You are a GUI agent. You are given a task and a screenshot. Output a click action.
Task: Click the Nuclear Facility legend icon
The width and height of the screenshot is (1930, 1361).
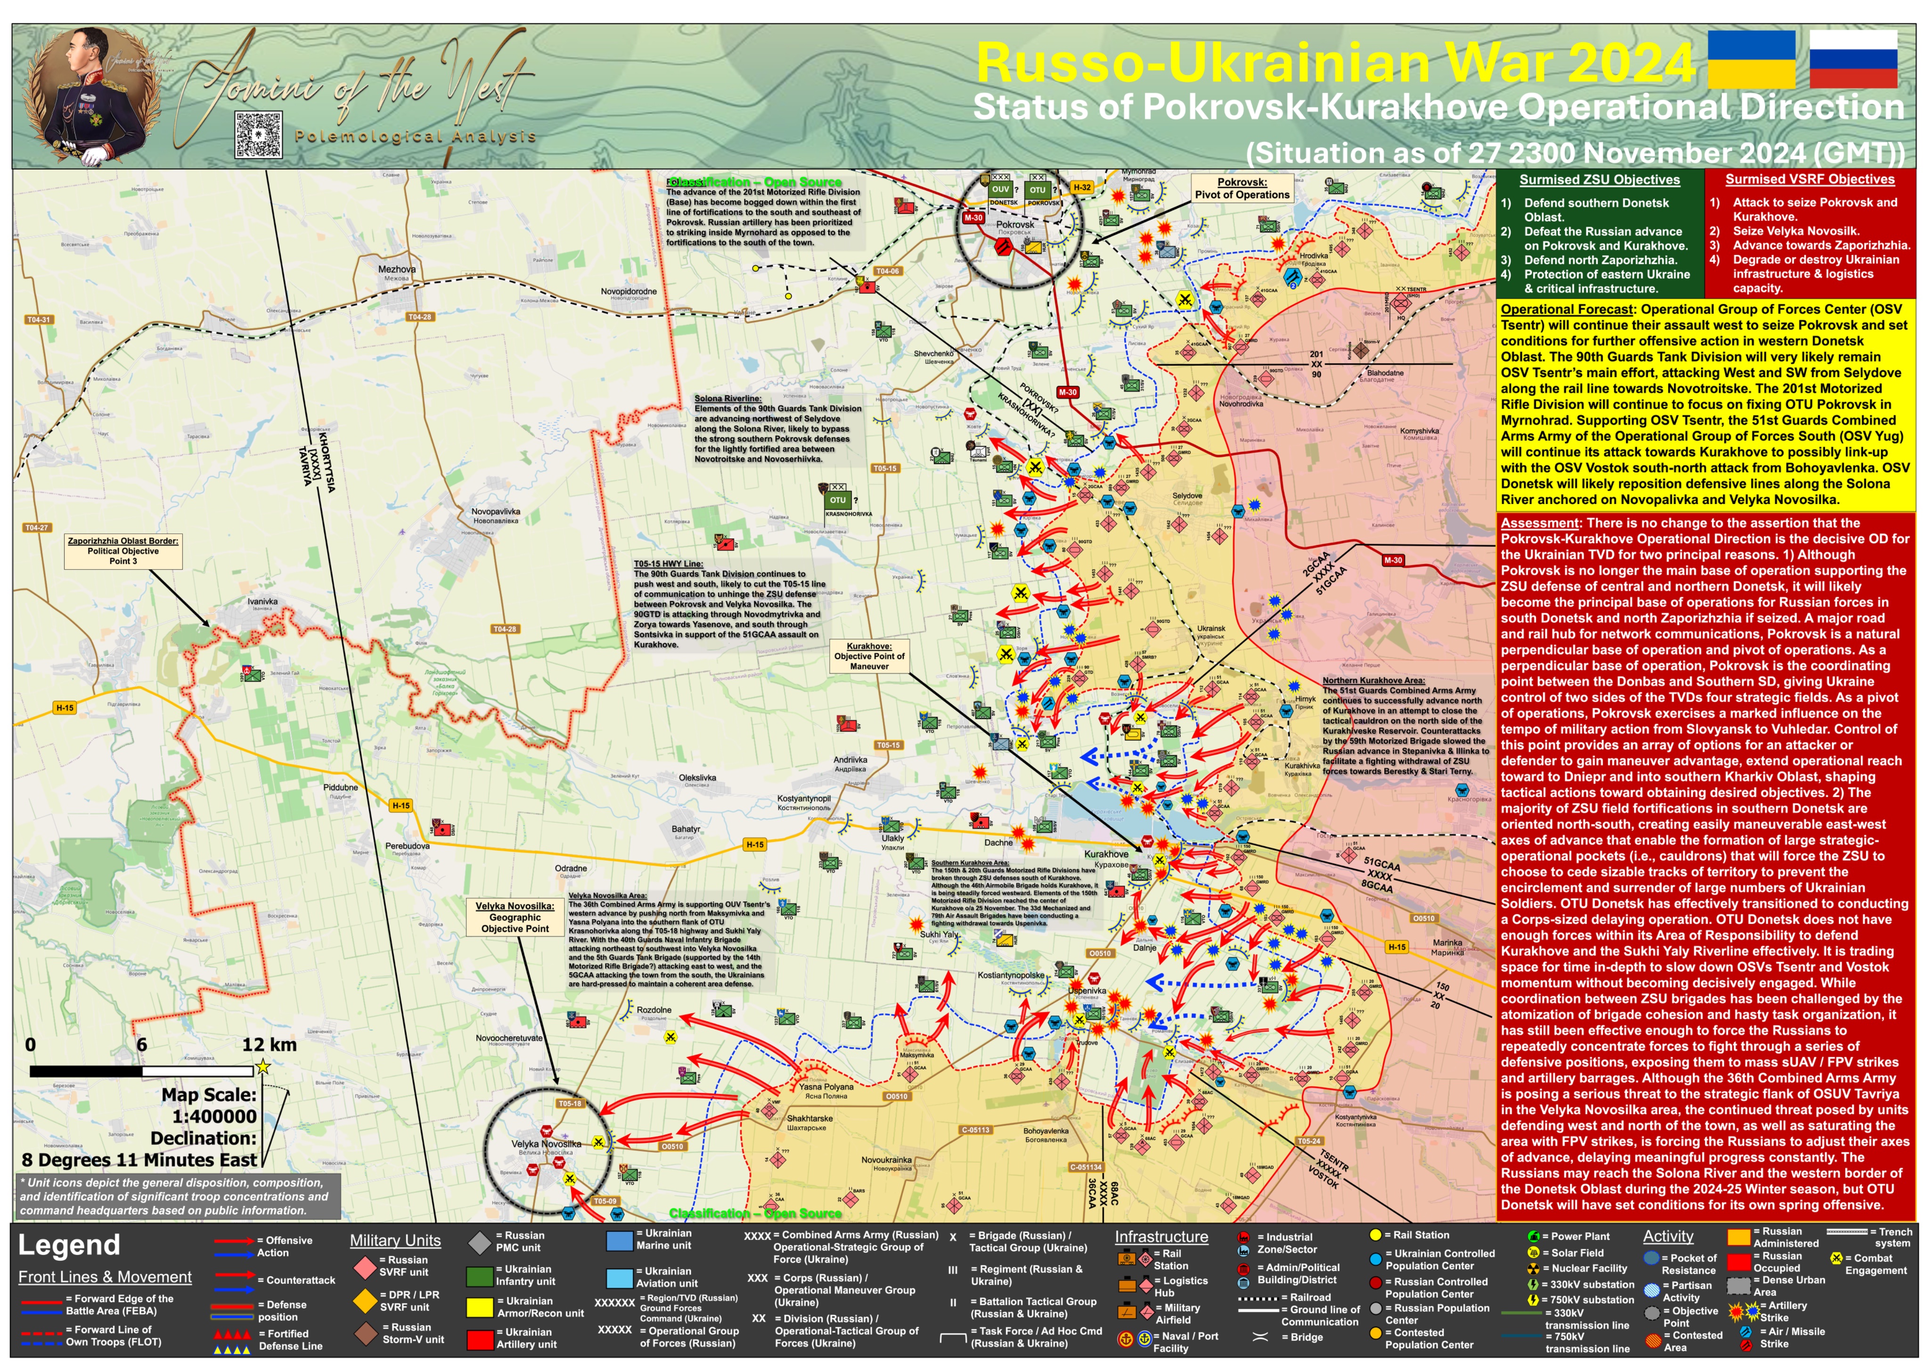[1533, 1269]
